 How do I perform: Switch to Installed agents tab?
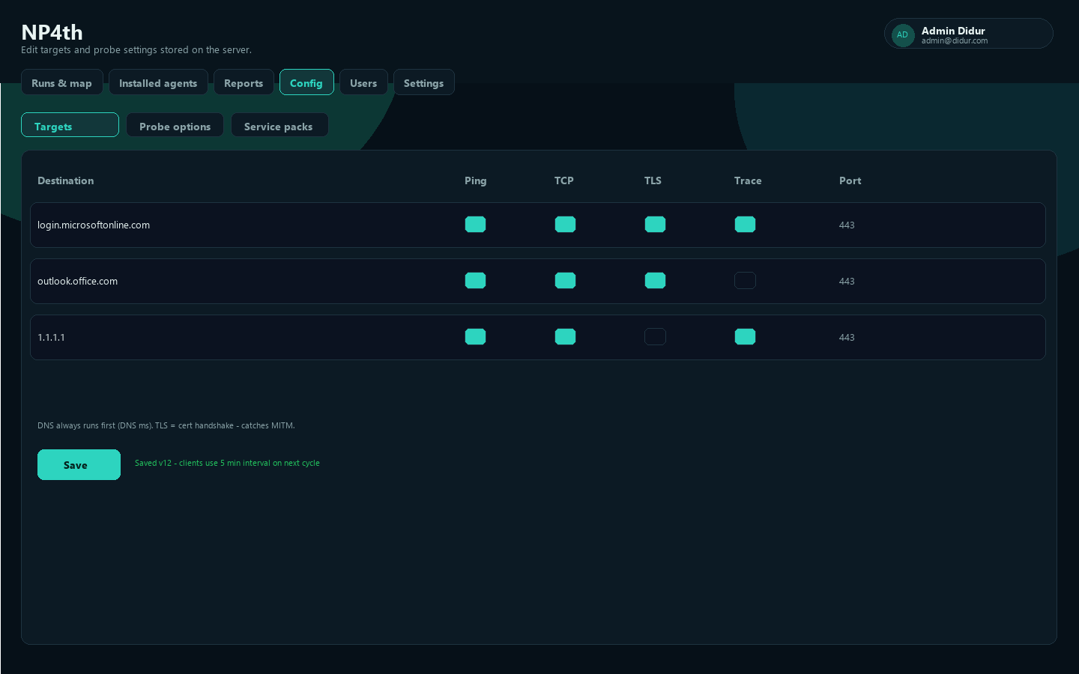pyautogui.click(x=158, y=82)
